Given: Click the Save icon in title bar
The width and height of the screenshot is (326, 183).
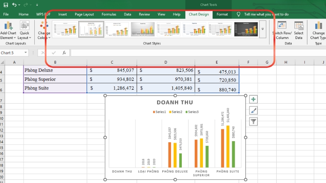Looking at the screenshot, I should [5, 5].
